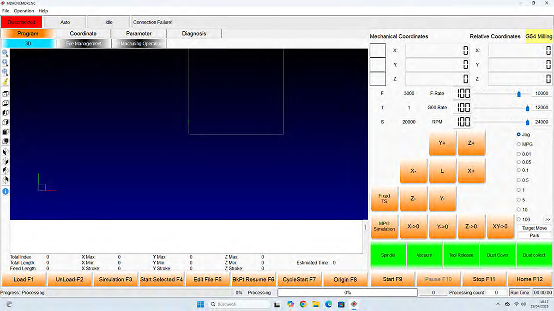554x311 pixels.
Task: Open File Explorer from the taskbar
Action: pos(316,304)
